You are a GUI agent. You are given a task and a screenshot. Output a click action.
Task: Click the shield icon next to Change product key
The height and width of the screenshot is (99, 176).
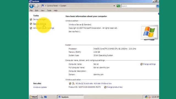coord(105,87)
